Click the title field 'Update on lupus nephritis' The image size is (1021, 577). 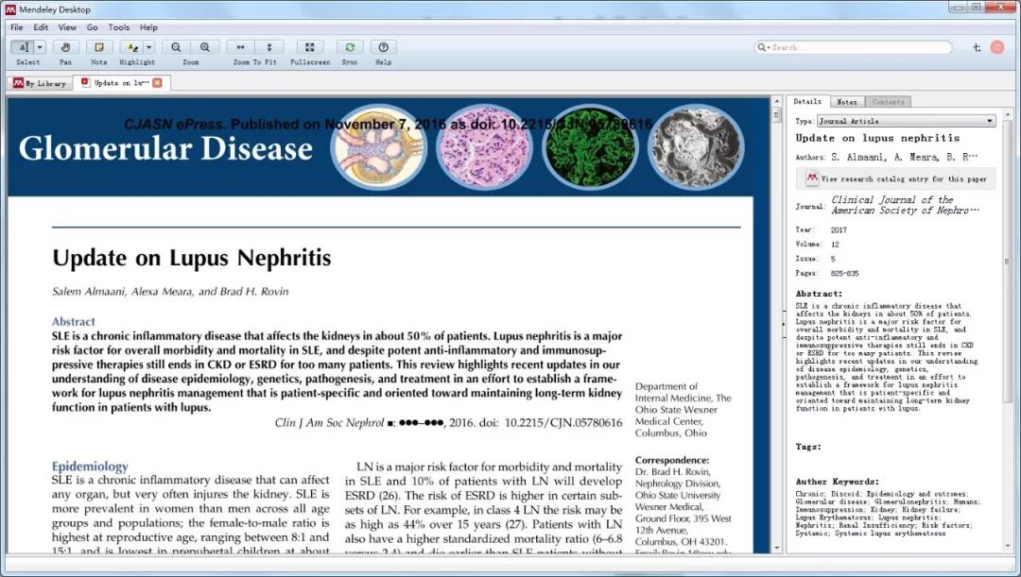[877, 138]
